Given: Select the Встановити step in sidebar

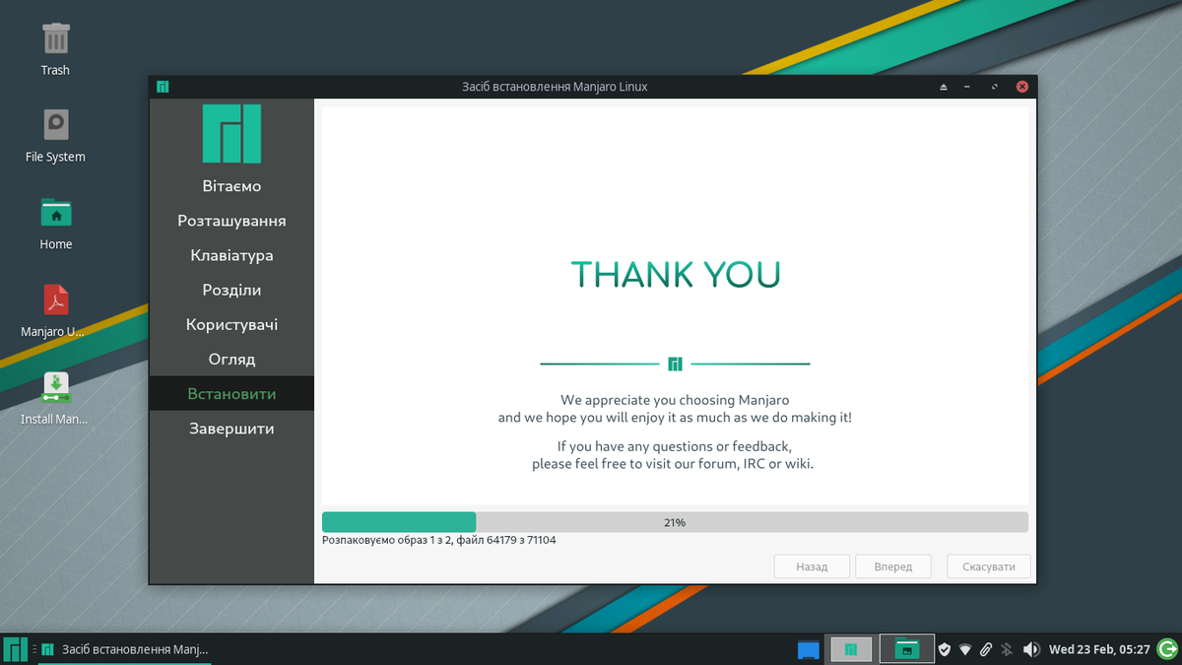Looking at the screenshot, I should click(231, 393).
